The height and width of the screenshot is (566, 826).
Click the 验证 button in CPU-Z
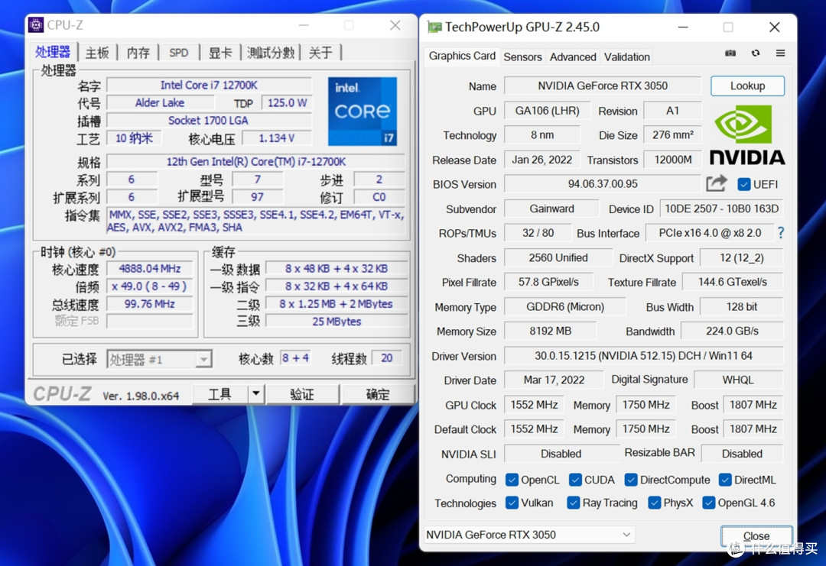click(302, 394)
